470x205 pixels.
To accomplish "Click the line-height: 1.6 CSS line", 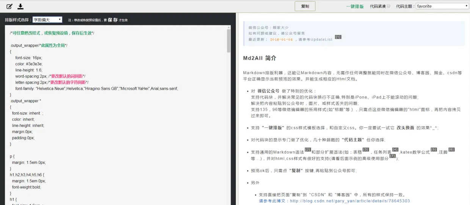I will pos(29,70).
